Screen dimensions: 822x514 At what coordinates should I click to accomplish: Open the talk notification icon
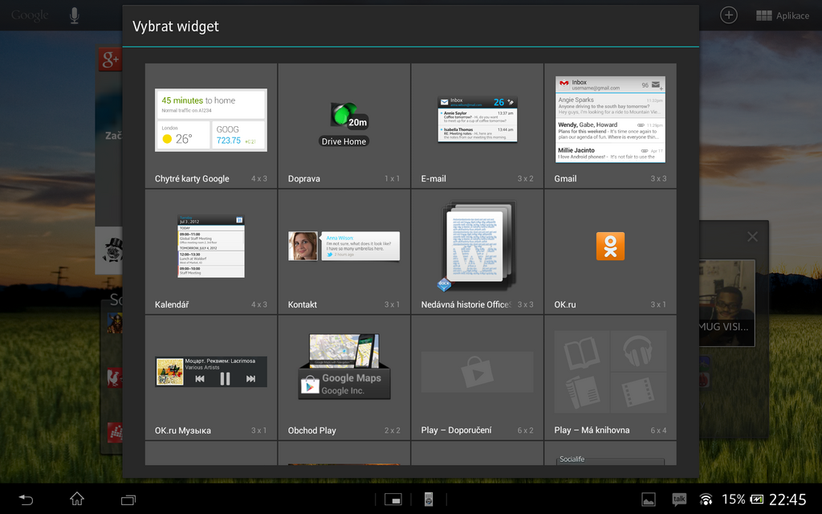[x=678, y=499]
